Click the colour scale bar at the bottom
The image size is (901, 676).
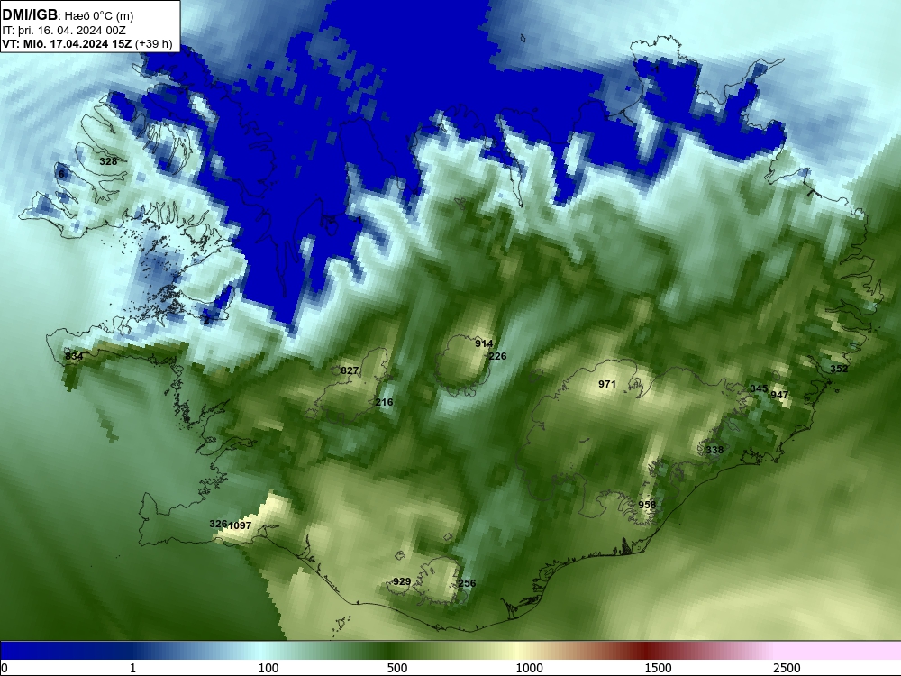(450, 651)
